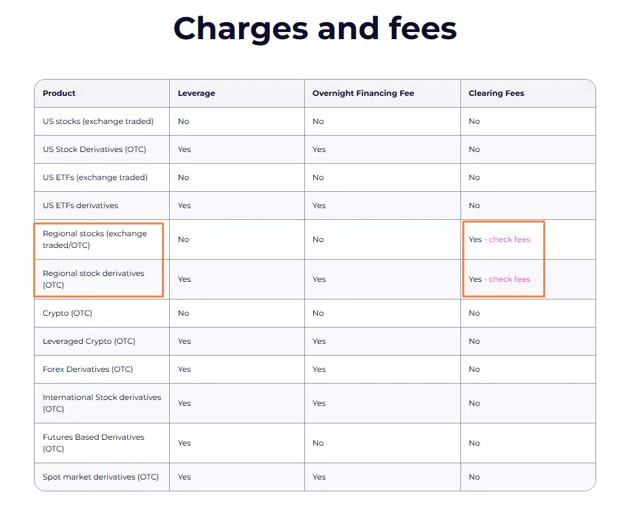Click the Charges and fees heading
The width and height of the screenshot is (619, 507).
(x=315, y=29)
